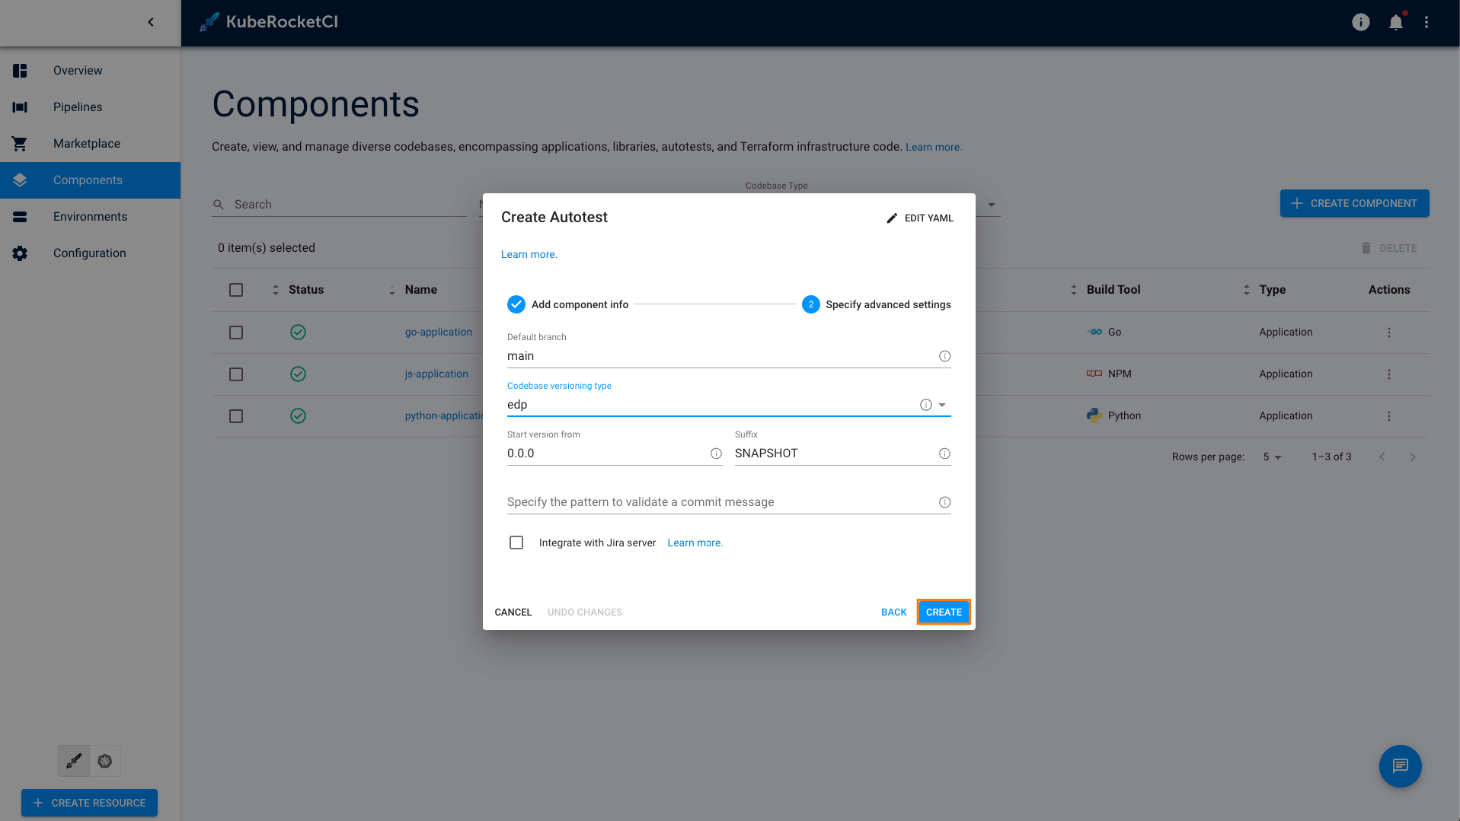
Task: Open the Codebase versioning type dropdown
Action: [943, 404]
